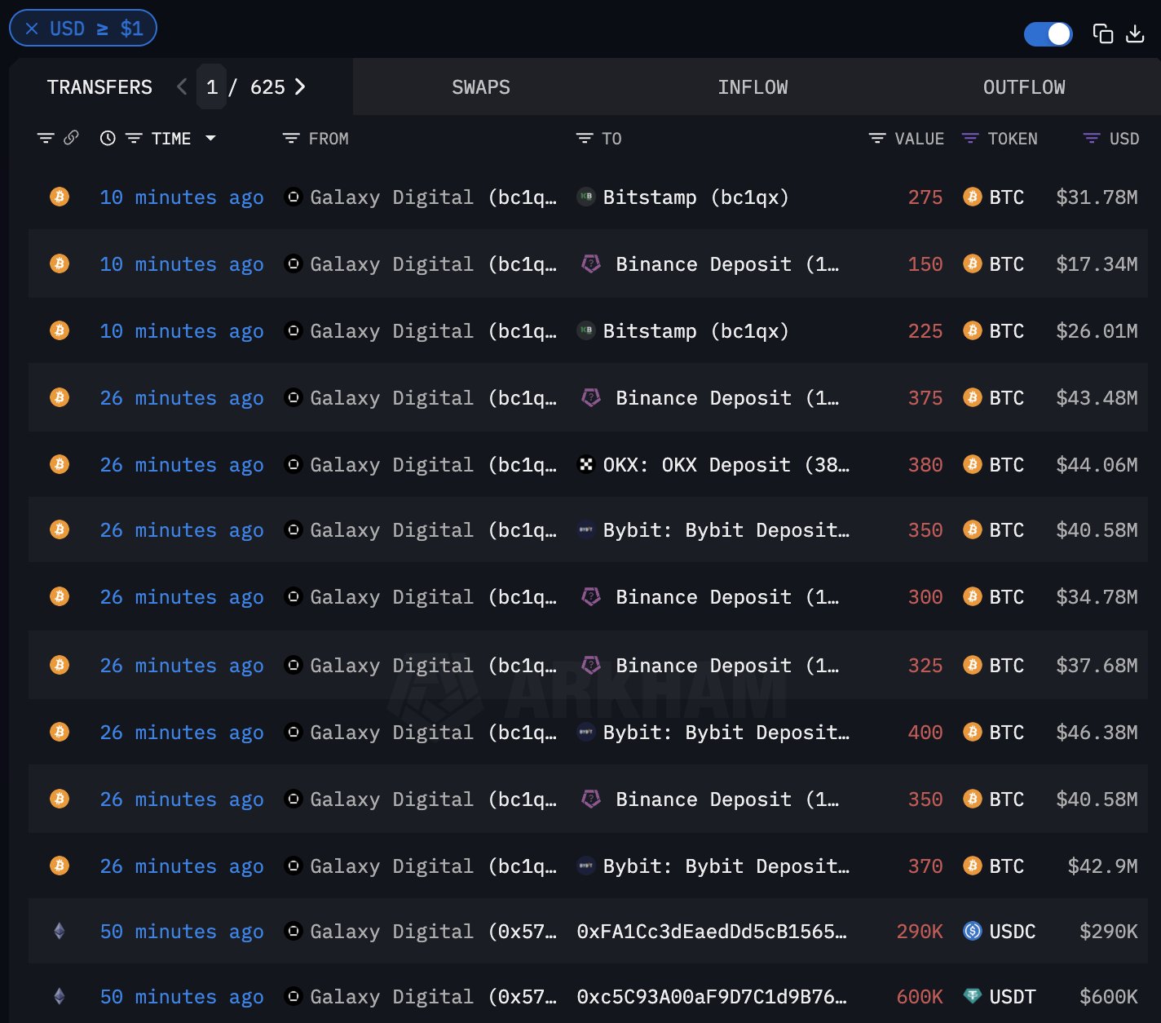Open address 0xc5C93A00aF9D7C1d9B76
This screenshot has height=1023, width=1161.
tap(712, 997)
